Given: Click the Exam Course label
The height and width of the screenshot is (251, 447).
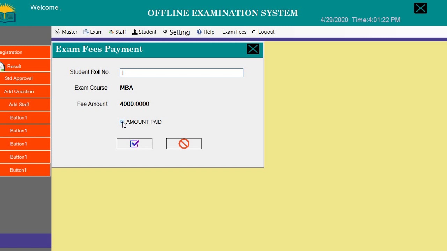Looking at the screenshot, I should pyautogui.click(x=91, y=88).
